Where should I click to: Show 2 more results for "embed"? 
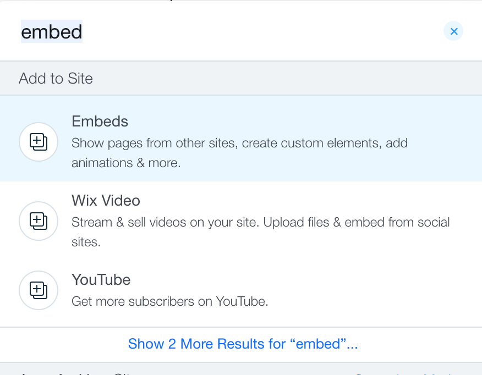click(243, 344)
